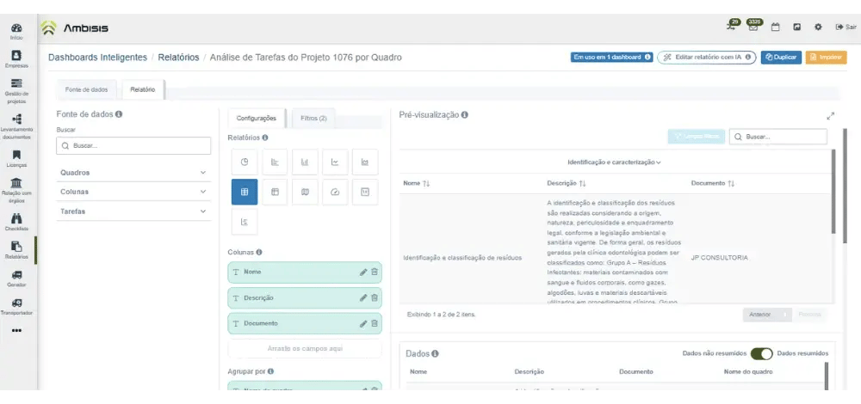861x404 pixels.
Task: Expand the Quadros data source section
Action: click(x=133, y=173)
